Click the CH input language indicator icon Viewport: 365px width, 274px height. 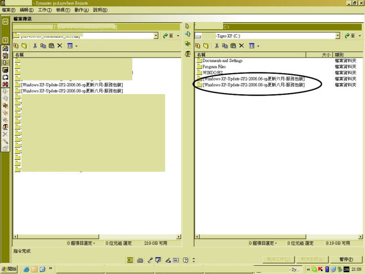130,260
